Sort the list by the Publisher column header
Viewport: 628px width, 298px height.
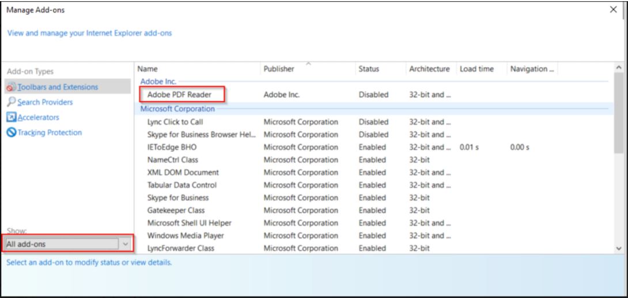278,69
